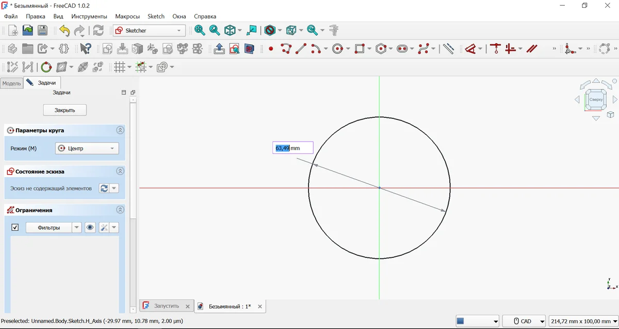Click the Undo arrow icon

tap(64, 31)
